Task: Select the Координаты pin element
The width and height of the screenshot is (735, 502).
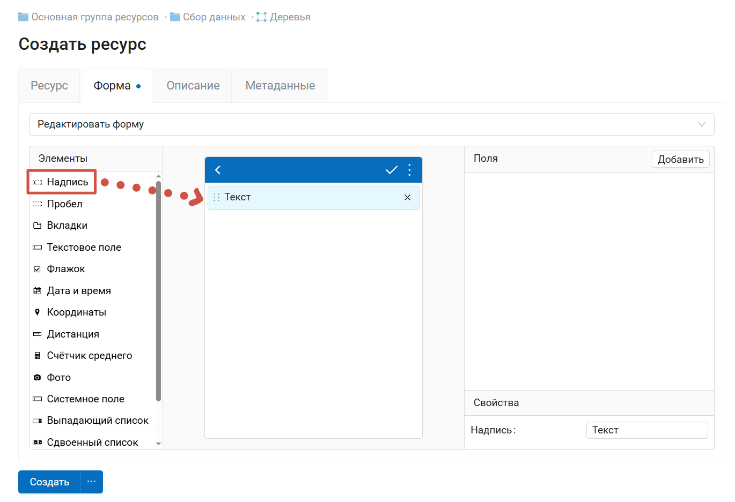Action: pyautogui.click(x=76, y=312)
